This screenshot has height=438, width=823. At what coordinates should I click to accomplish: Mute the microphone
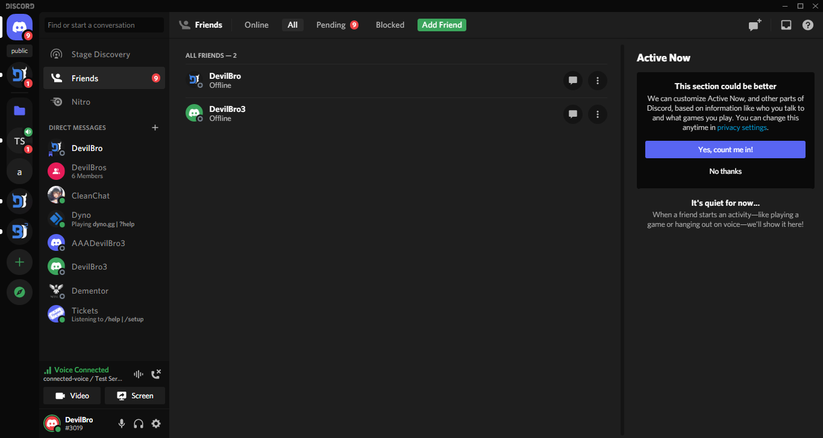[x=122, y=424]
